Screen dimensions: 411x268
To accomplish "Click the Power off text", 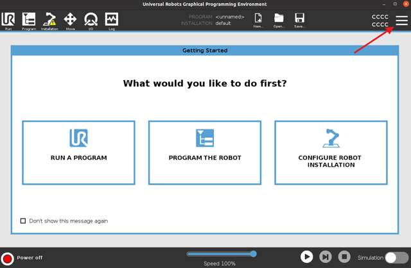I will pyautogui.click(x=30, y=258).
